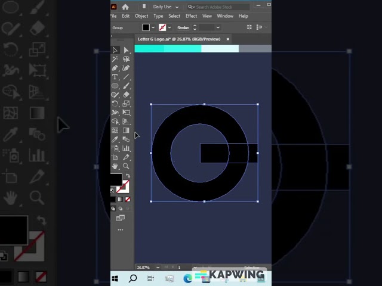Viewport: 382px width, 286px height.
Task: Open the Select menu
Action: (174, 16)
